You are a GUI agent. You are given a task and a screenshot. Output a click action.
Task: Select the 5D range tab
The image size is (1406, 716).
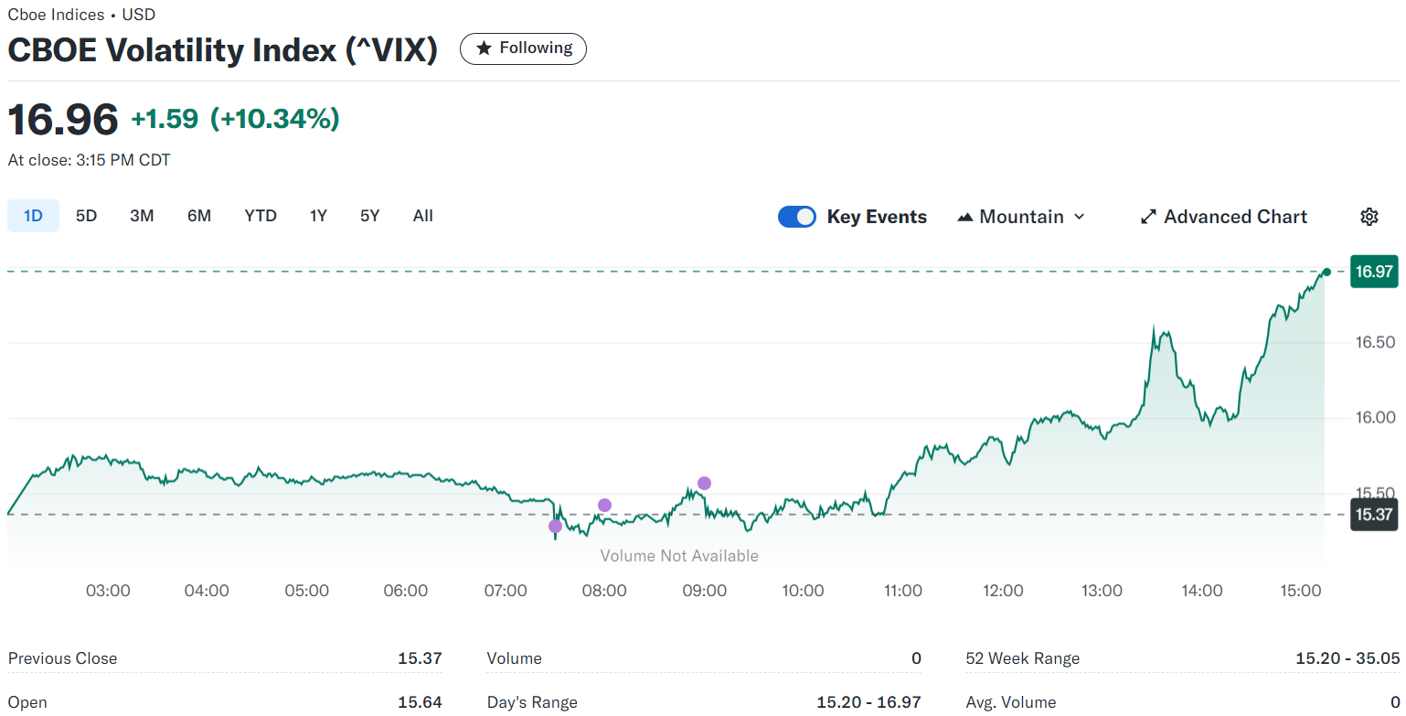click(x=86, y=216)
